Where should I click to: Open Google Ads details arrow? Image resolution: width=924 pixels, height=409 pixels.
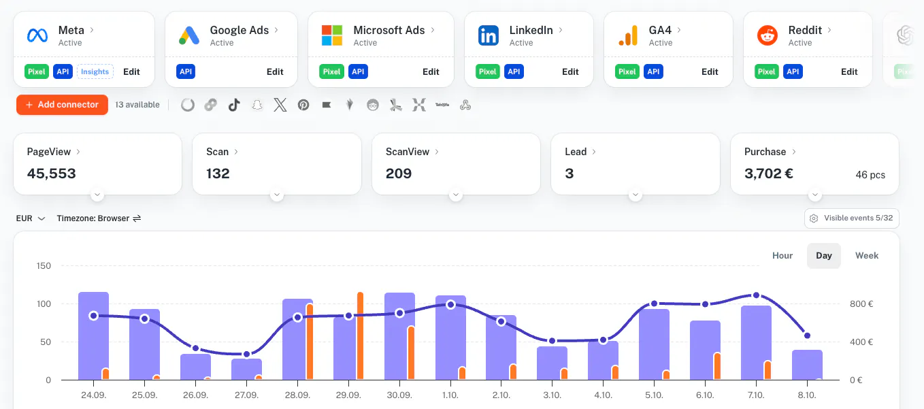[277, 30]
